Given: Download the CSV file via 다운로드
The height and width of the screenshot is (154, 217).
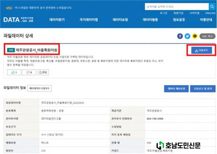Looking at the screenshot, I should [x=201, y=50].
